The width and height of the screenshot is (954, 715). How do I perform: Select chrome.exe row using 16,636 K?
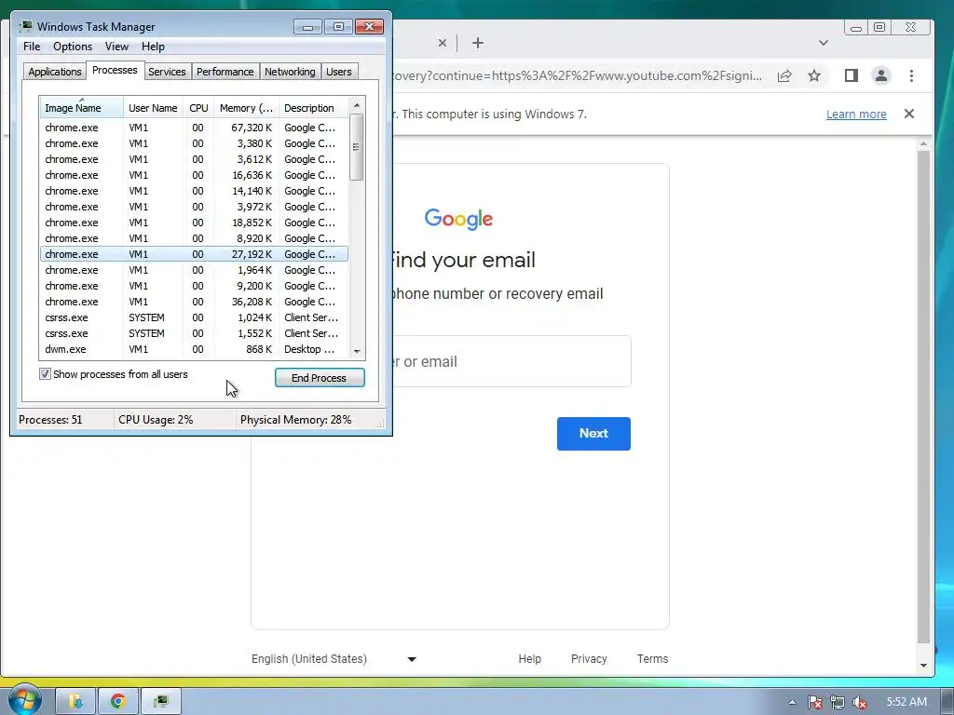point(194,175)
